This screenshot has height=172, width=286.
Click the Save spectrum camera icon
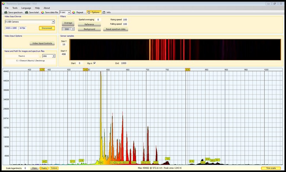[x=6, y=12]
